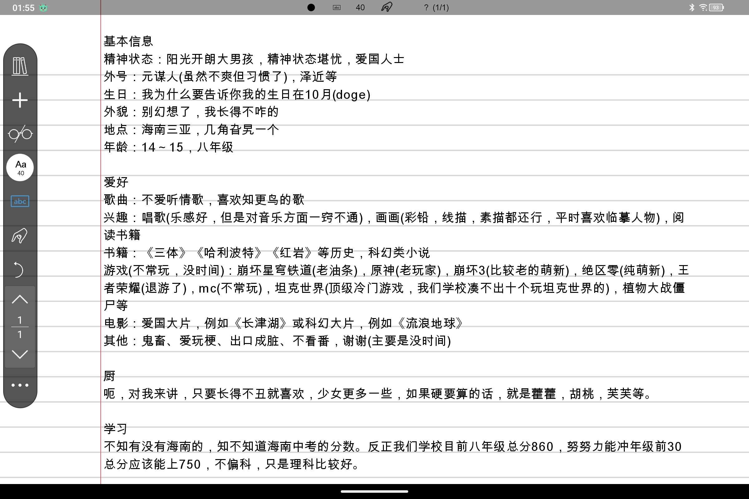Click the heading 爱好
The width and height of the screenshot is (749, 499).
(x=116, y=182)
